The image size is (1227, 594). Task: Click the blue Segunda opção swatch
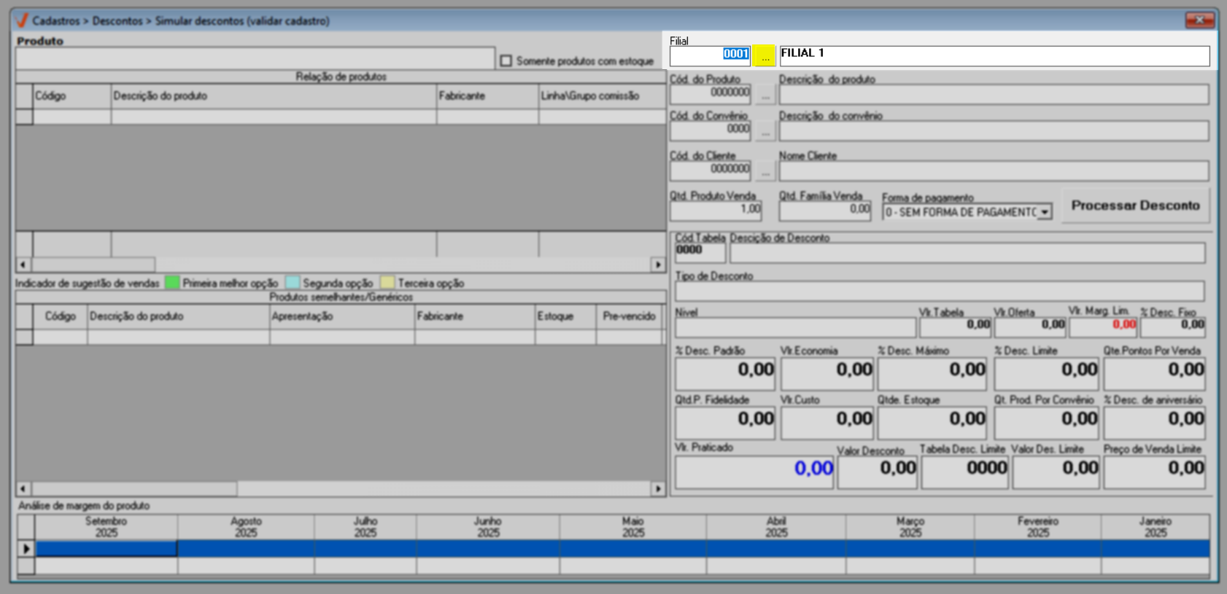tap(293, 283)
